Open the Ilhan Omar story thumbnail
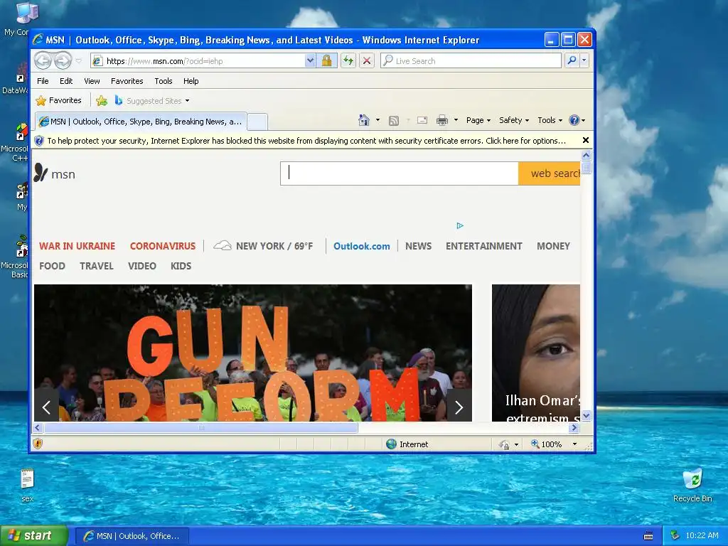728x546 pixels. pyautogui.click(x=536, y=353)
